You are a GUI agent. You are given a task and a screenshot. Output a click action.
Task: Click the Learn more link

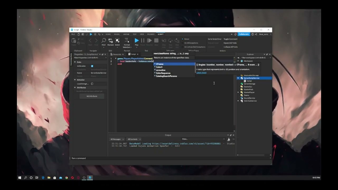[x=201, y=73]
